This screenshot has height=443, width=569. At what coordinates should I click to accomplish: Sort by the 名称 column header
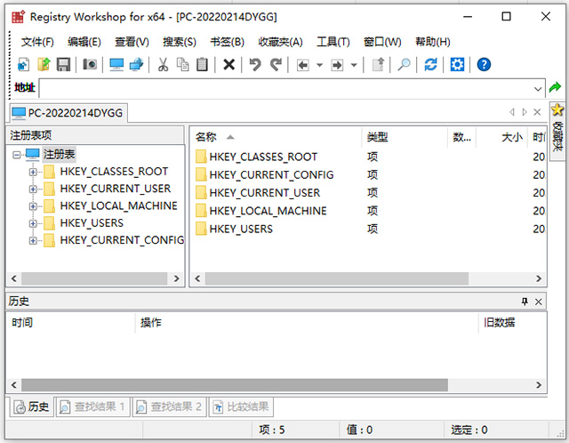pyautogui.click(x=206, y=137)
